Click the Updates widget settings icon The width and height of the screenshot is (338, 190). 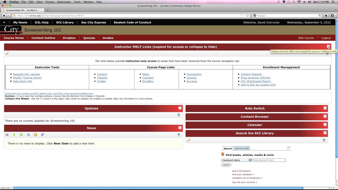pyautogui.click(x=179, y=115)
